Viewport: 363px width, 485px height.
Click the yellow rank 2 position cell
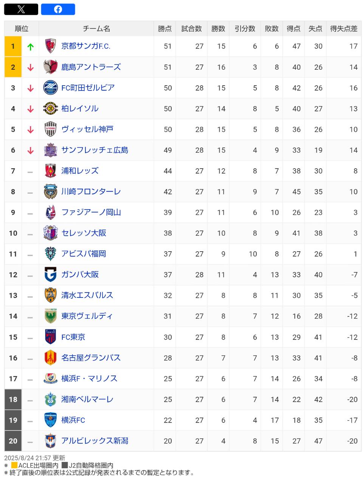pos(13,67)
